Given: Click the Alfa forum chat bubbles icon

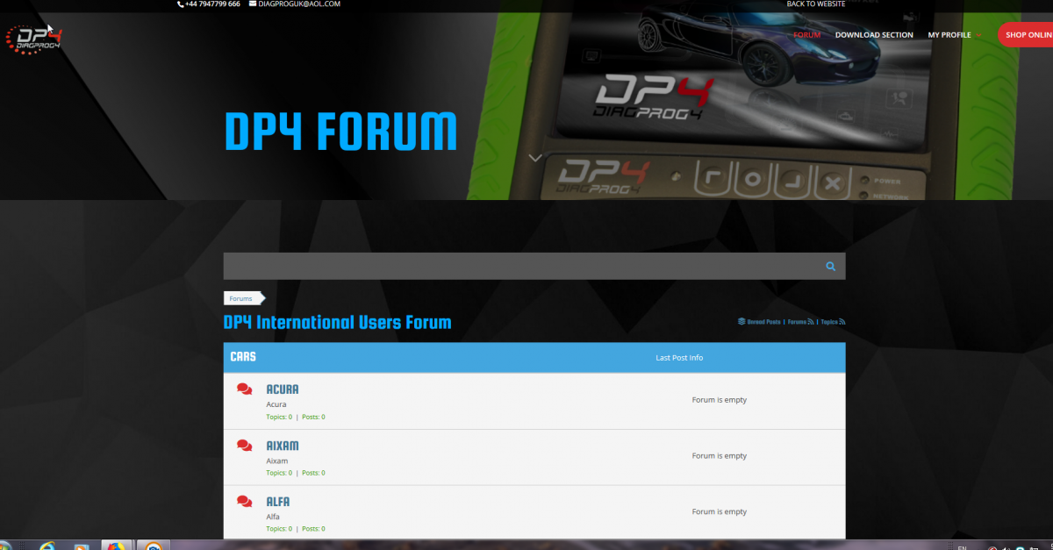Looking at the screenshot, I should click(x=245, y=502).
